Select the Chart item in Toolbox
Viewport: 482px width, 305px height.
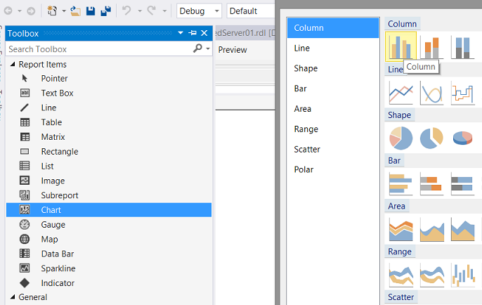(109, 209)
